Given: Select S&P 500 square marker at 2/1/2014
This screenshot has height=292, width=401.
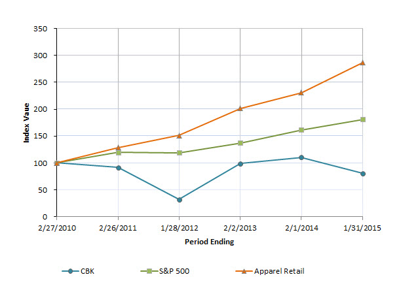Looking at the screenshot, I should click(301, 130).
